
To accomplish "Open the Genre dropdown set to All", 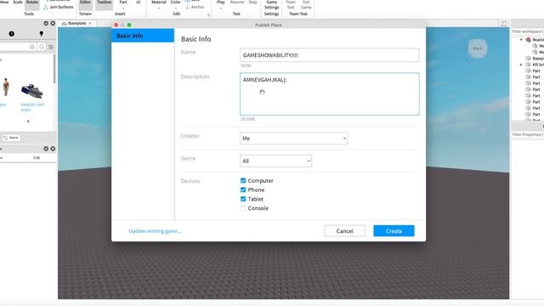I will click(x=275, y=161).
